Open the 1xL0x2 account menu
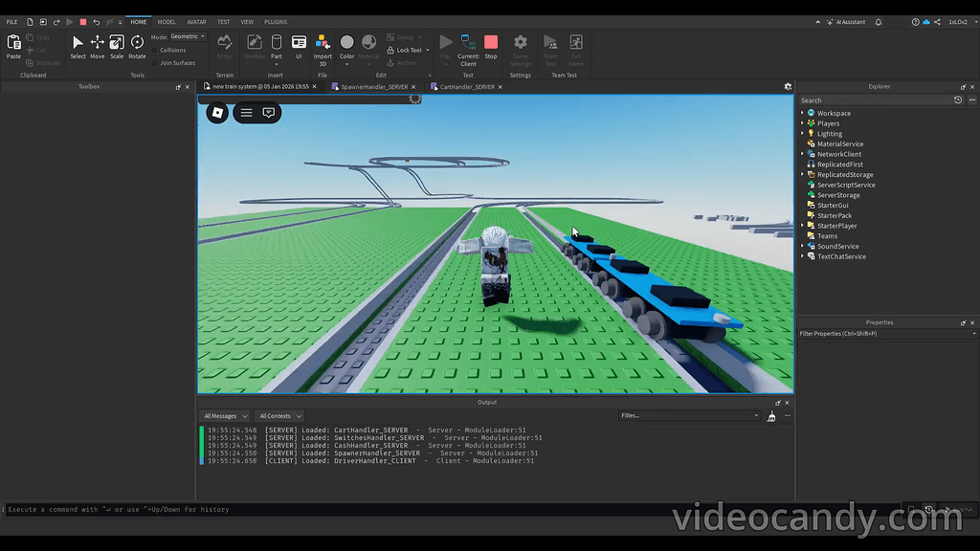Viewport: 980px width, 551px height. click(961, 22)
